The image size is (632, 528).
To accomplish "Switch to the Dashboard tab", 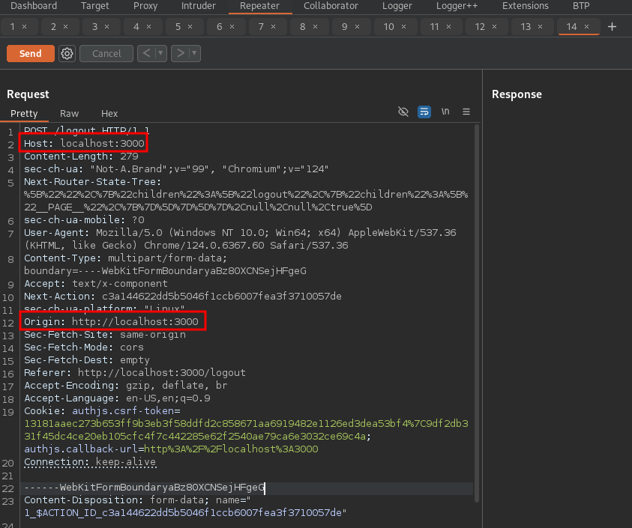I will coord(34,6).
